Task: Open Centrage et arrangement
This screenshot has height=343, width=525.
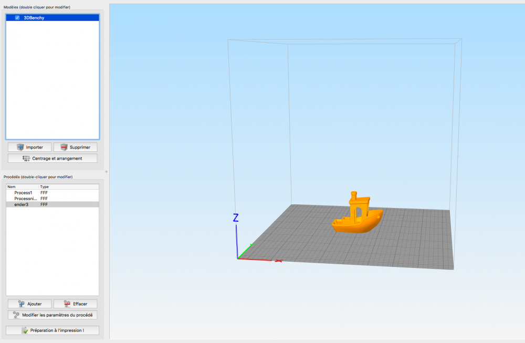Action: pyautogui.click(x=52, y=158)
